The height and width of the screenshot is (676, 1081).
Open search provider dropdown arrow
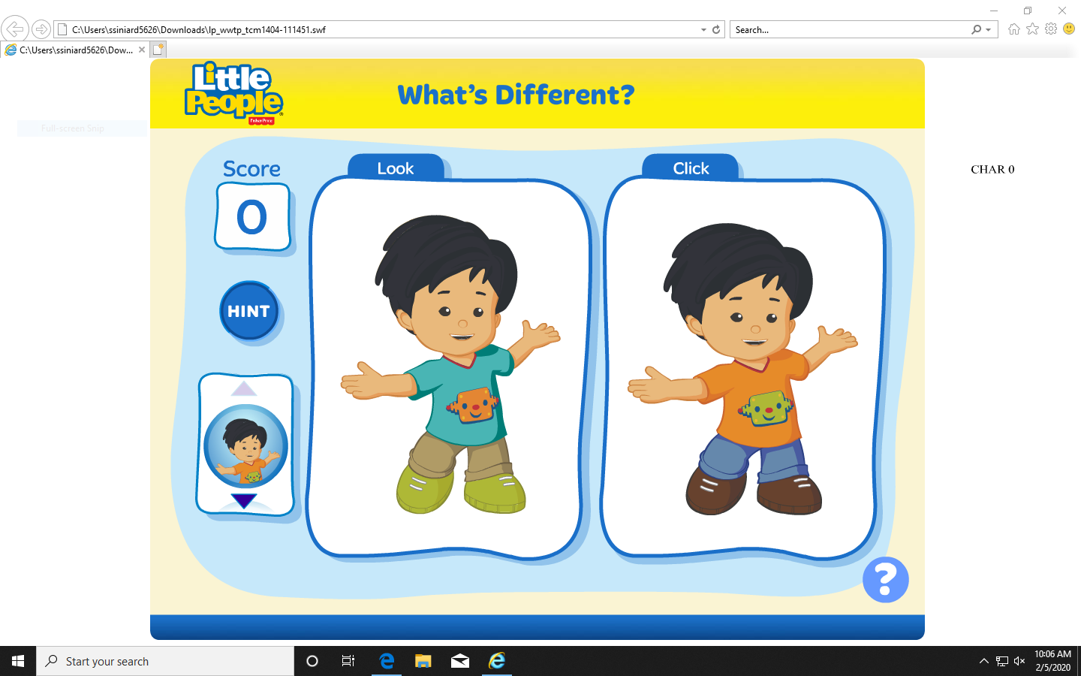click(x=989, y=30)
